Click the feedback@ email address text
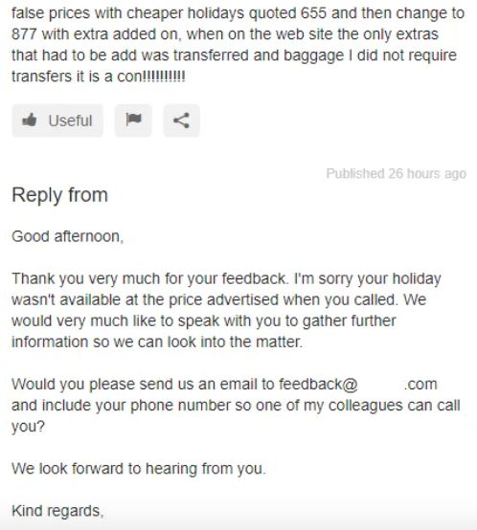This screenshot has width=477, height=530. tap(318, 385)
